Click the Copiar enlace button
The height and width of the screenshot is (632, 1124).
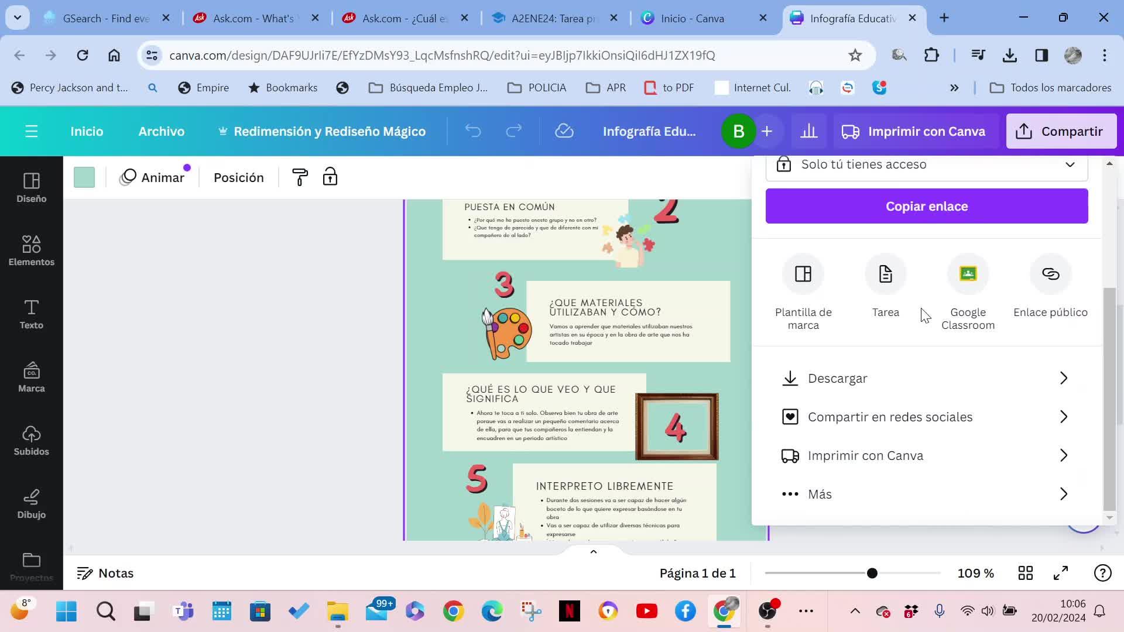tap(926, 206)
